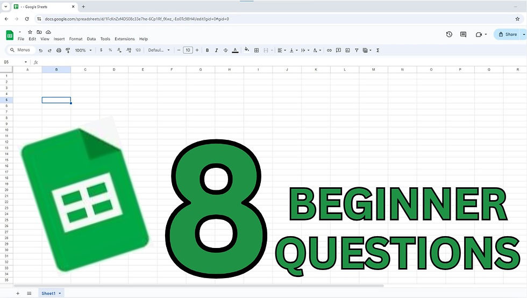
Task: Increase font size with plus
Action: point(197,50)
